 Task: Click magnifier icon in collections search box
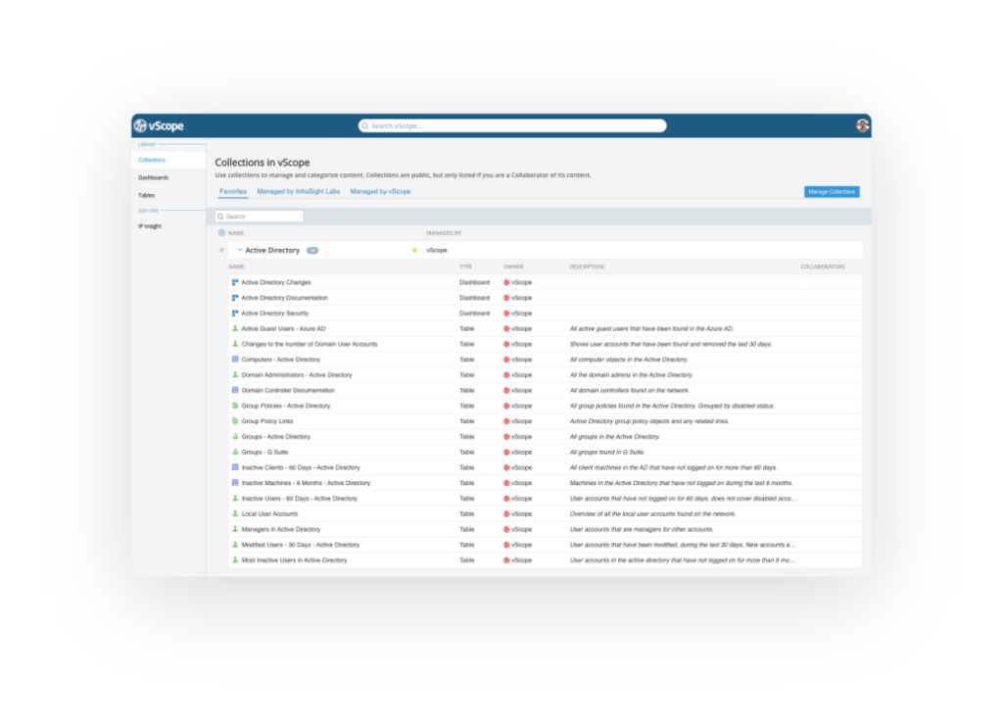220,217
